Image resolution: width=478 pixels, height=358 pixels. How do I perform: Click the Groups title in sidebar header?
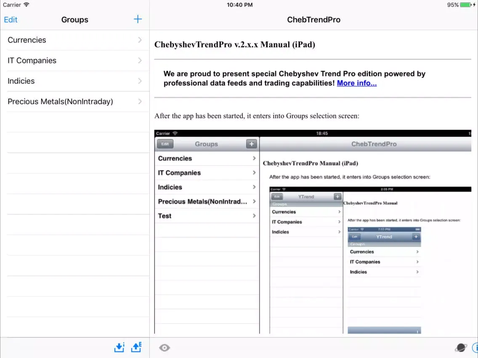(x=75, y=20)
